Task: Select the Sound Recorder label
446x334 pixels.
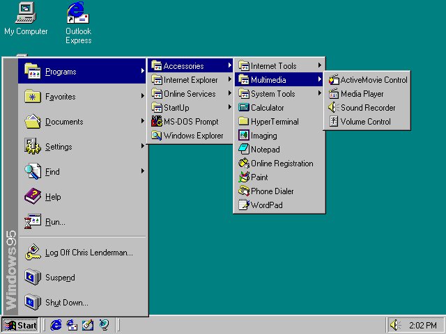Action: coord(368,108)
